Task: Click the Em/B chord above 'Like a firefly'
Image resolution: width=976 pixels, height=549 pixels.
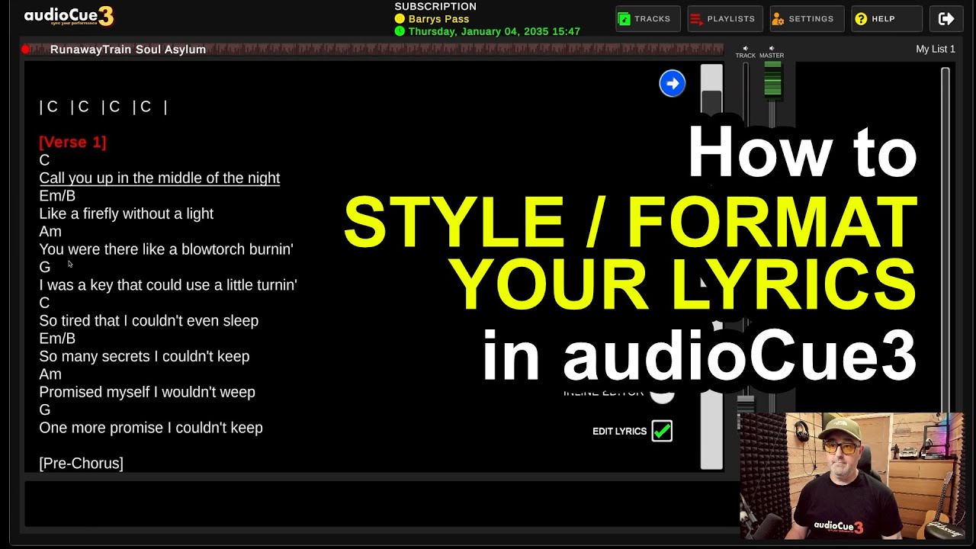Action: (x=57, y=196)
